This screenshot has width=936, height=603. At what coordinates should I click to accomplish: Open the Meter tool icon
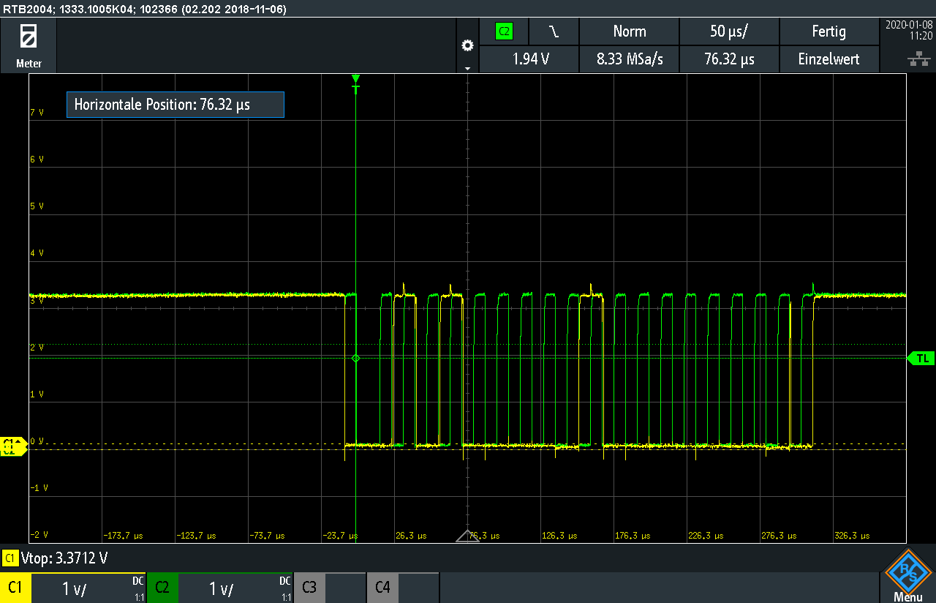[x=29, y=45]
